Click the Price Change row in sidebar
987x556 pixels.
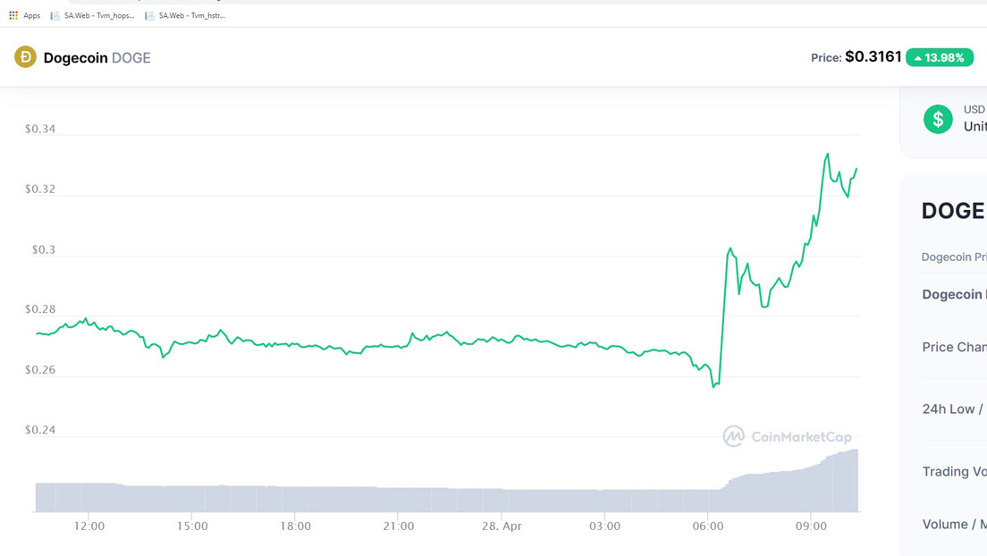[x=954, y=347]
